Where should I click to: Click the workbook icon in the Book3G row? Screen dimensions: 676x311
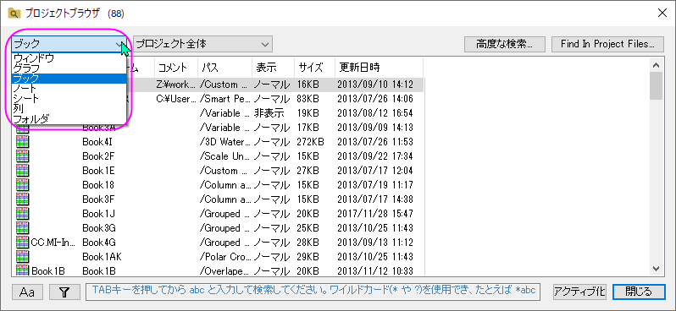point(22,228)
